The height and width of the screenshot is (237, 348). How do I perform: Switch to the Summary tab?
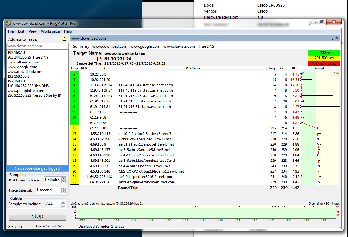81,46
